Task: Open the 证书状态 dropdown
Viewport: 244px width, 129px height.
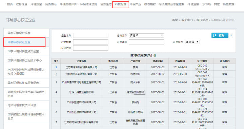Action: pyautogui.click(x=192, y=42)
